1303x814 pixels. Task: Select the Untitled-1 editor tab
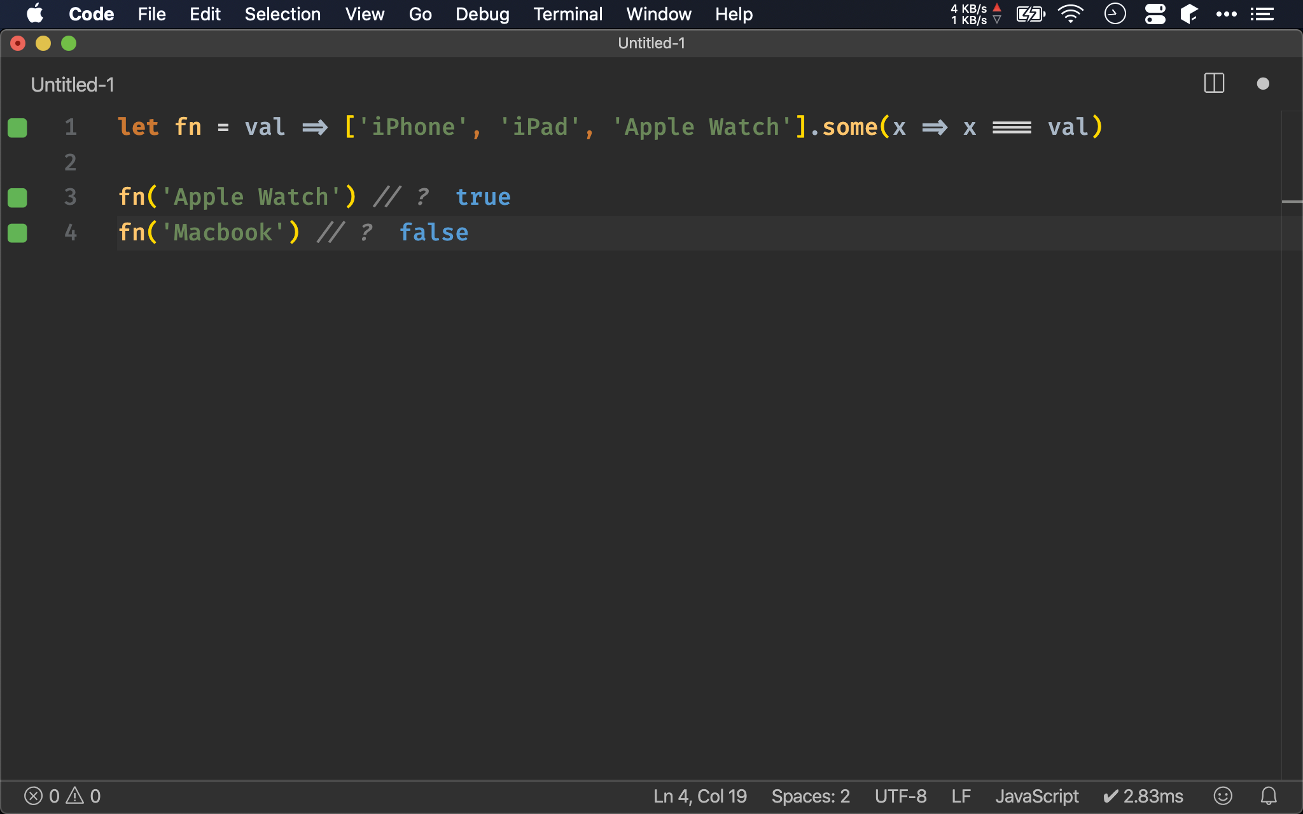click(x=73, y=85)
